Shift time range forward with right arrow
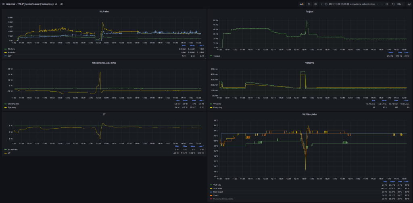 (382, 4)
